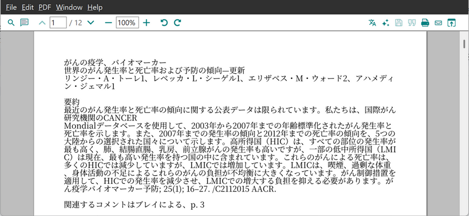469x216 pixels.
Task: Rotate page clockwise
Action: [177, 23]
